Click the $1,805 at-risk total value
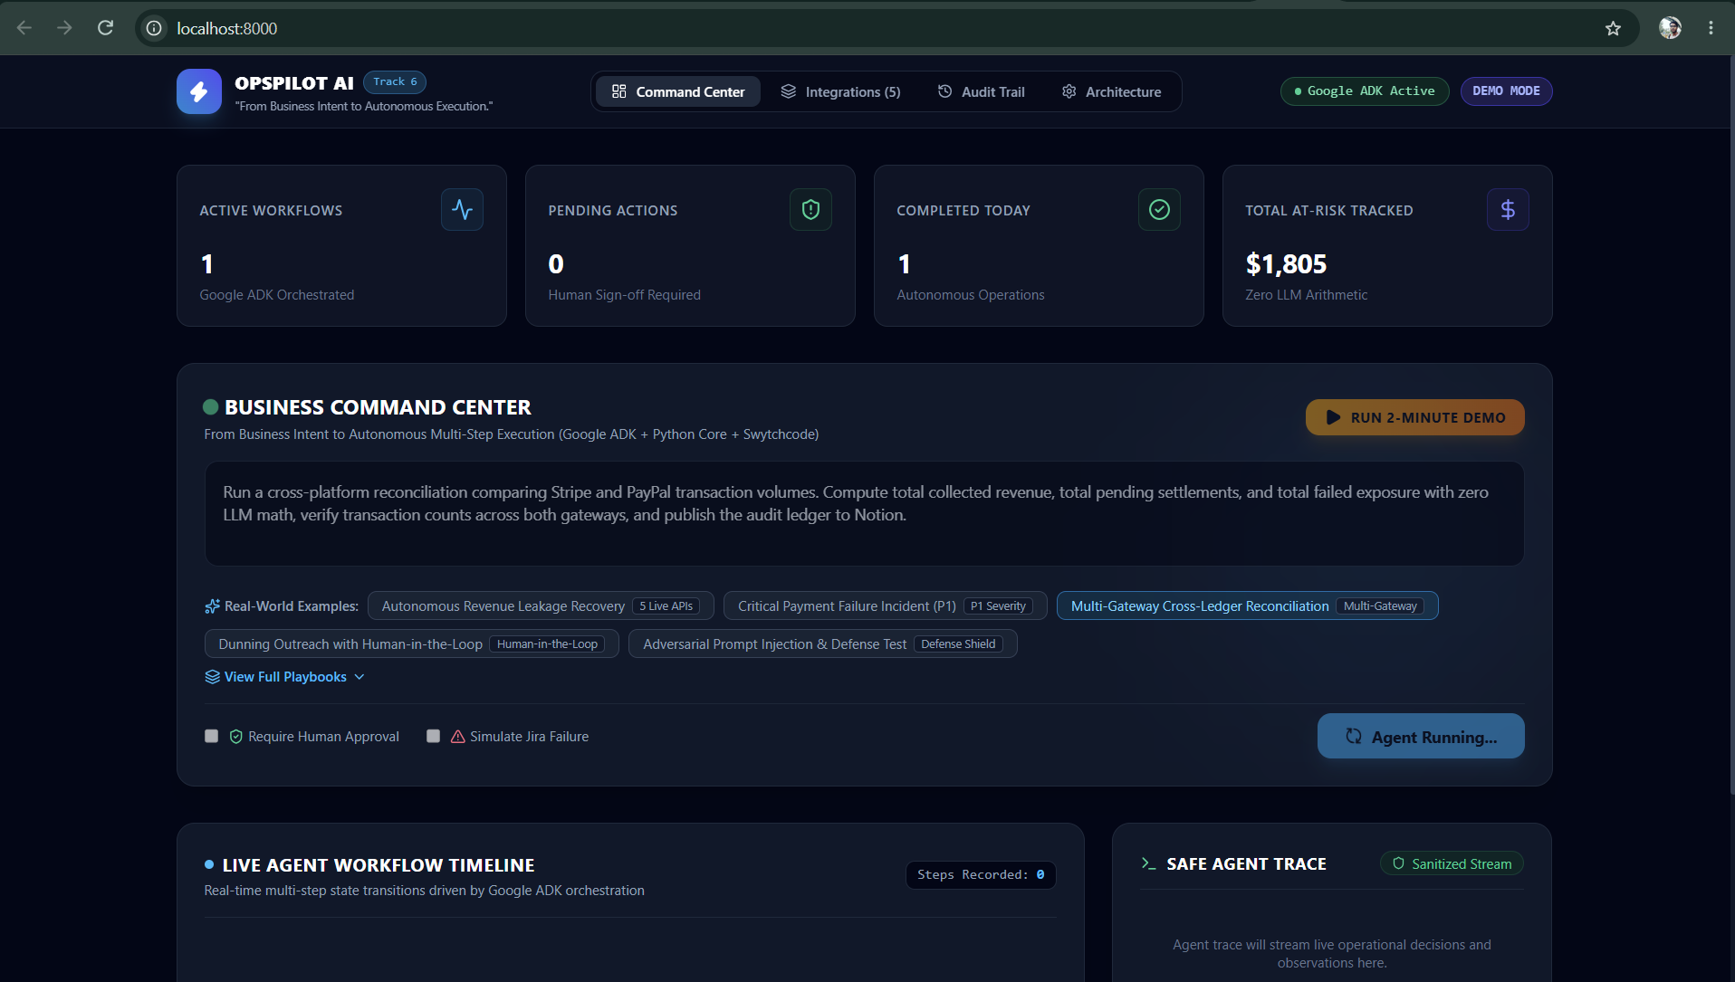The image size is (1735, 982). pos(1286,264)
